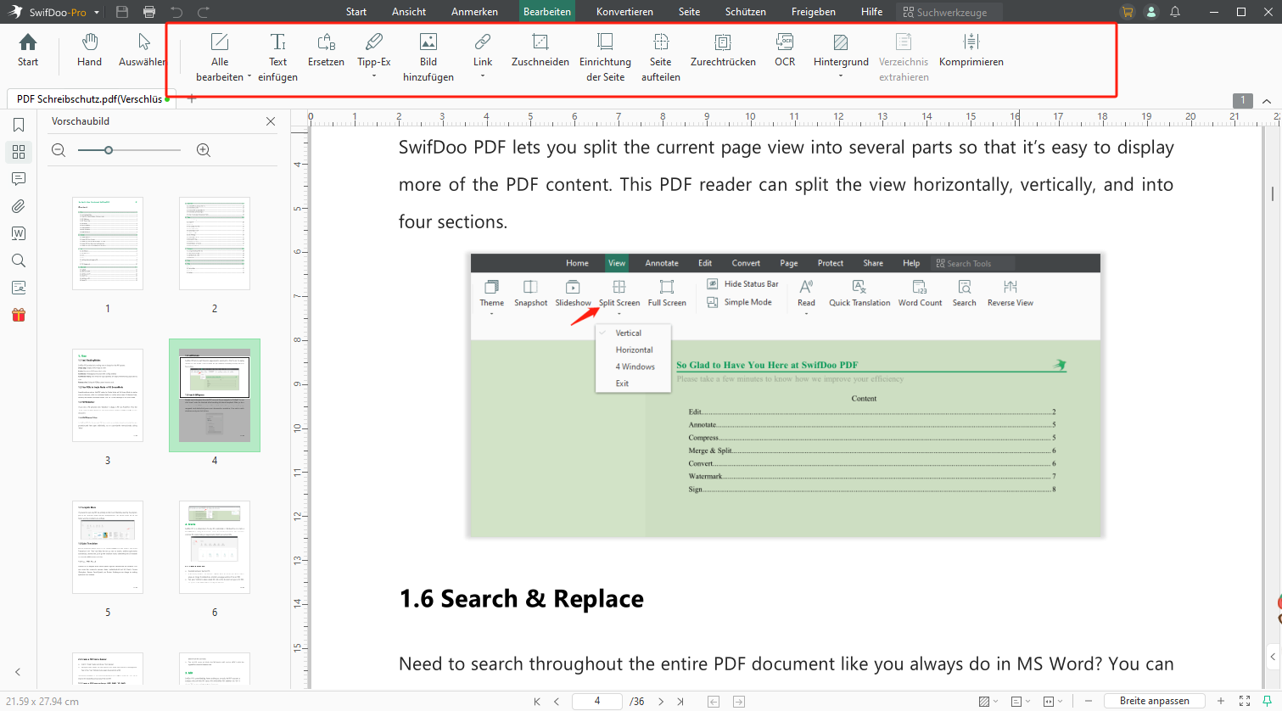The height and width of the screenshot is (711, 1282).
Task: Open the attachments paperclip panel
Action: 19,206
